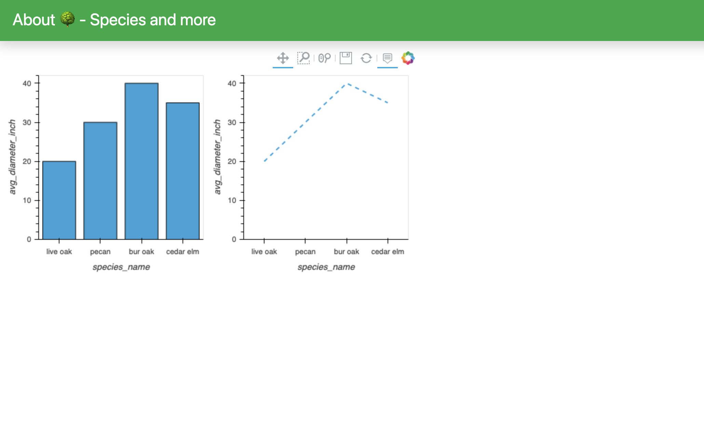Click the 40 y-axis tick on bar chart
This screenshot has width=704, height=429.
pyautogui.click(x=27, y=83)
